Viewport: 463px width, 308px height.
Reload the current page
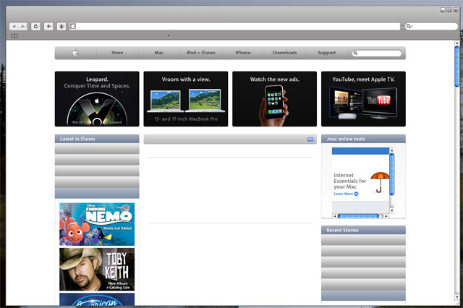35,26
